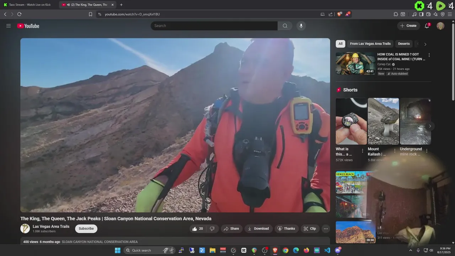The height and width of the screenshot is (256, 455).
Task: Show more Shorts with next arrow
Action: click(x=430, y=126)
